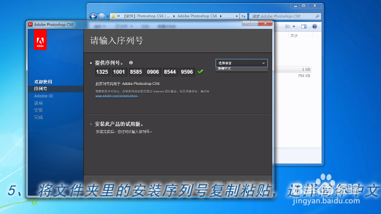Close the Adobe Photoshop CS6 installer window
Screen dimensions: 381x214
click(266, 24)
